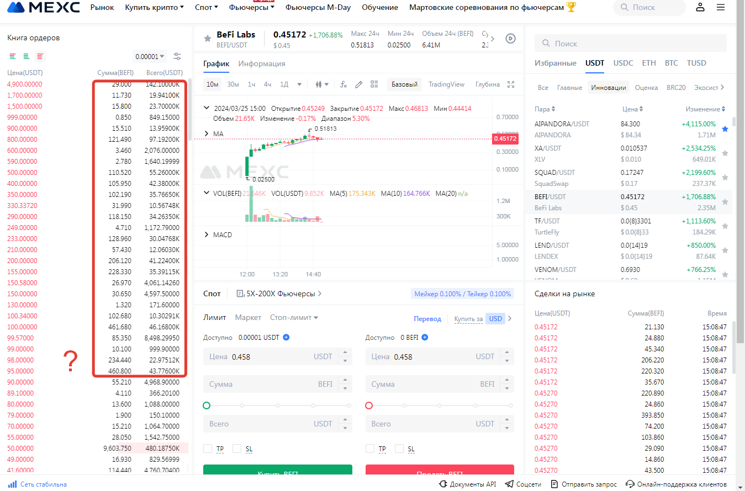745x491 pixels.
Task: Enable SL checkbox in sell form
Action: click(399, 449)
